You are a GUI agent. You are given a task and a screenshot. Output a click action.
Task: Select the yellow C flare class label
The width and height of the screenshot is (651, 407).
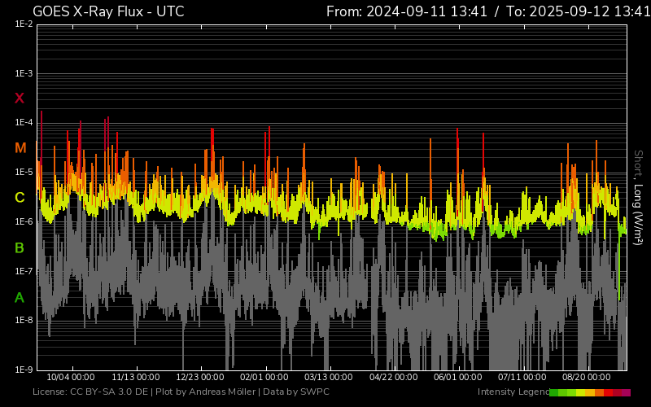point(20,198)
